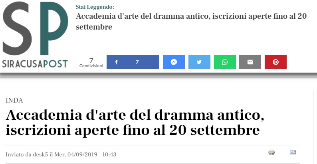Open the printer-friendly version icon
This screenshot has width=317, height=164.
[271, 152]
